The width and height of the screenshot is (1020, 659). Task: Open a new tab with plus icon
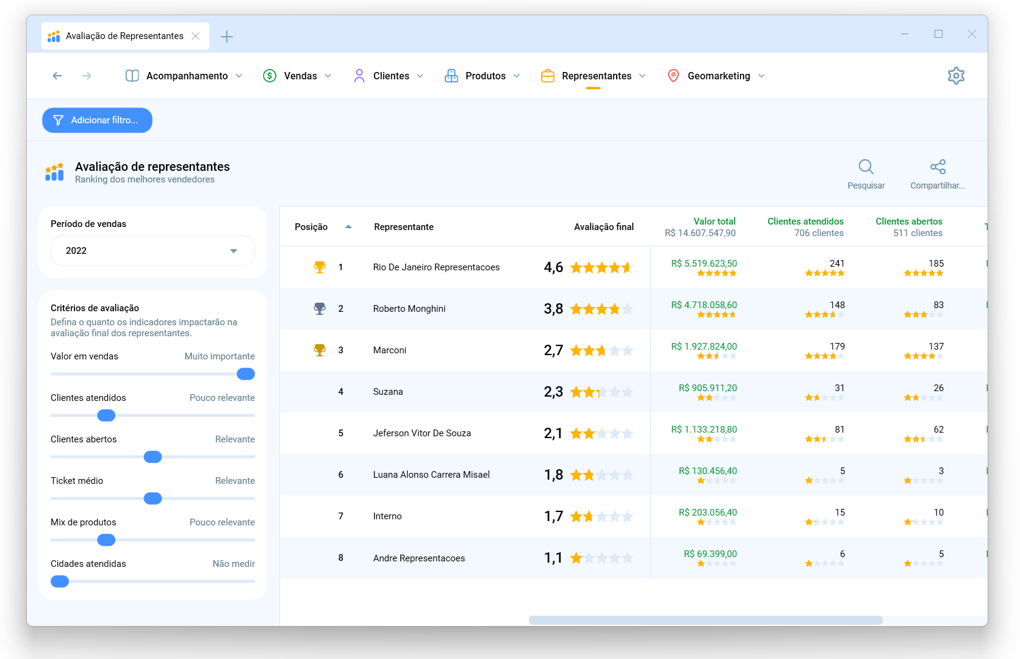tap(227, 37)
